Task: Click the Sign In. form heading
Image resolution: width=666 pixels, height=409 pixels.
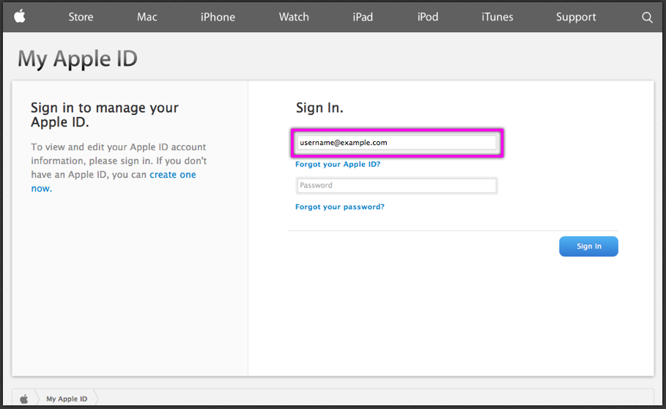Action: click(x=319, y=108)
